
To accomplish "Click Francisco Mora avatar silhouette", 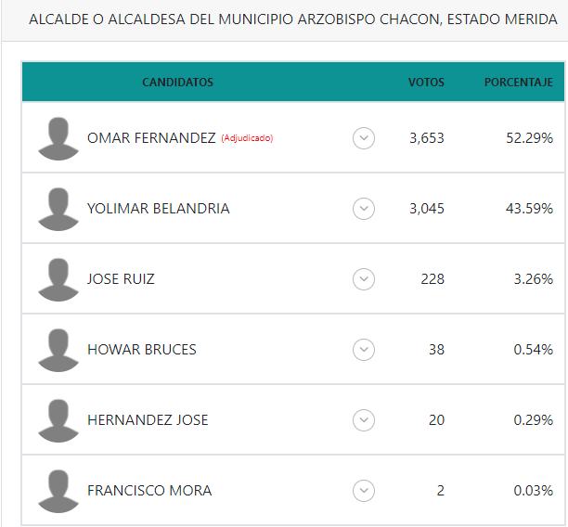I will [x=58, y=491].
